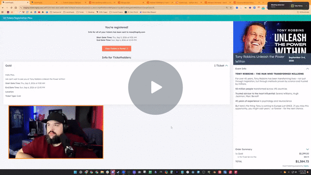The height and width of the screenshot is (175, 311).
Task: Play the video using the center play button
Action: click(155, 87)
